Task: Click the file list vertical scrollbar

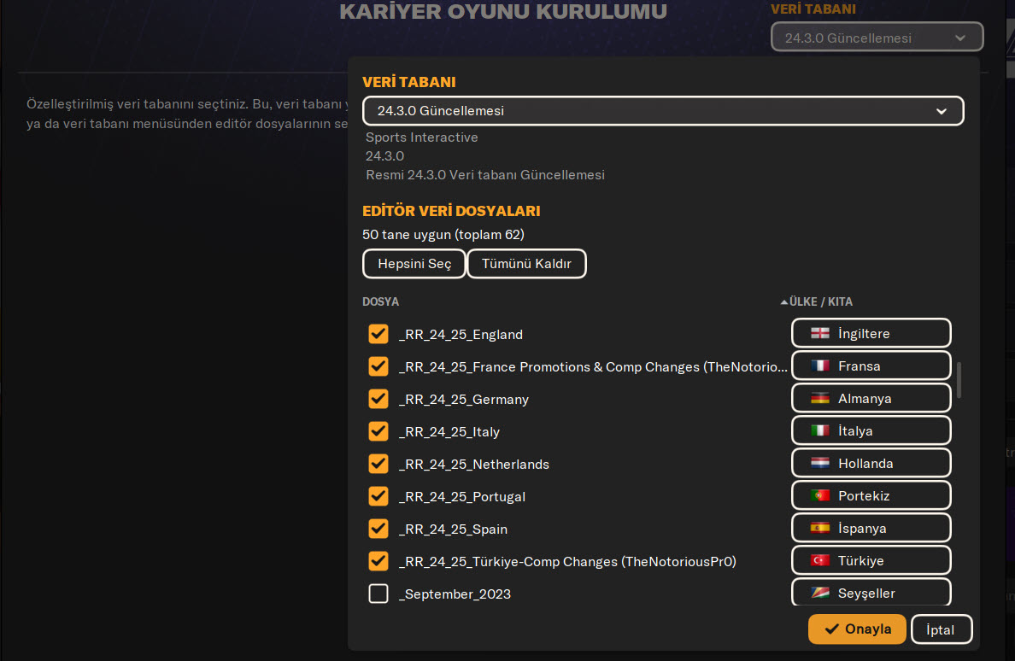Action: [x=959, y=380]
